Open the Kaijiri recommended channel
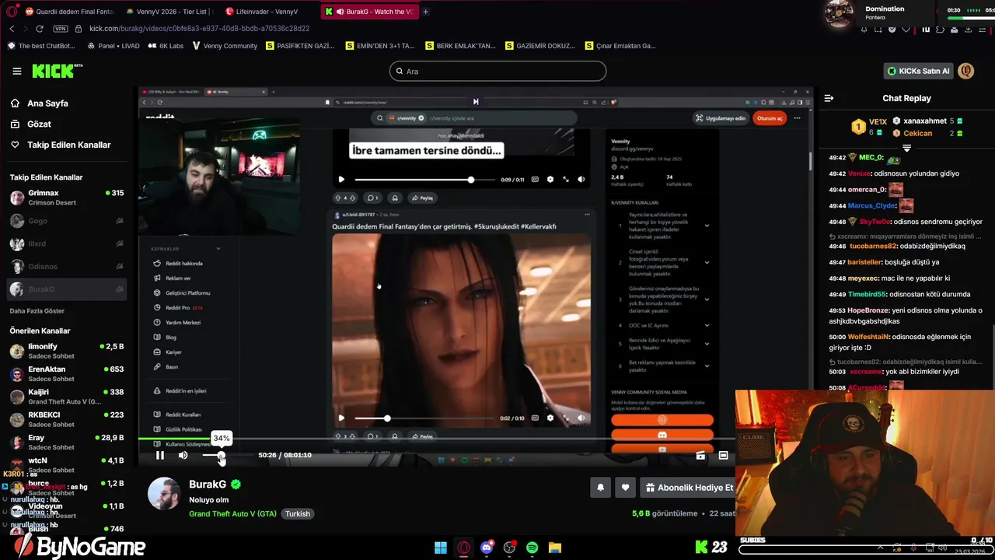This screenshot has height=560, width=995. pos(66,397)
